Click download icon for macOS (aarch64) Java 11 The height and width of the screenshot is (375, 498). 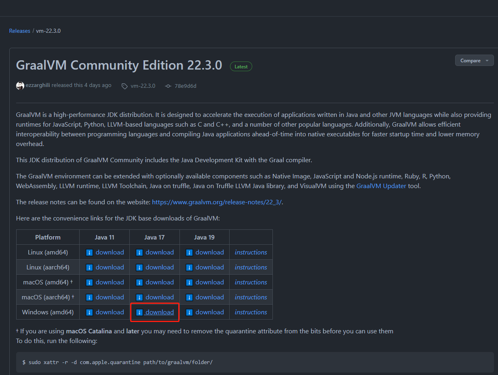(90, 297)
